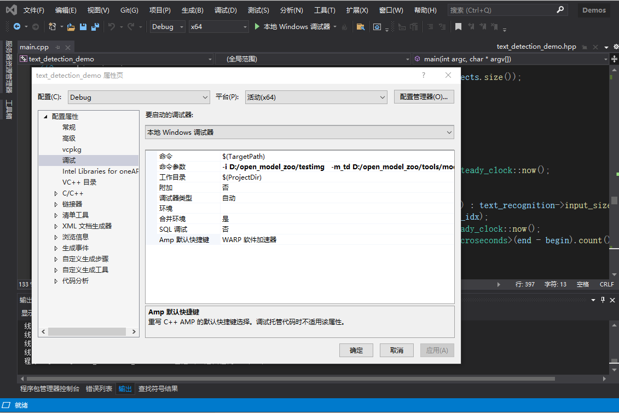
Task: Navigate backward using the blue arrow icon
Action: pos(17,26)
